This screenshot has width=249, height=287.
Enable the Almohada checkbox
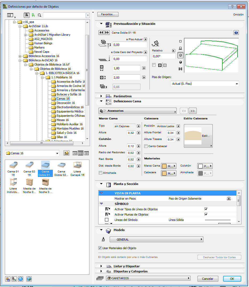click(101, 173)
